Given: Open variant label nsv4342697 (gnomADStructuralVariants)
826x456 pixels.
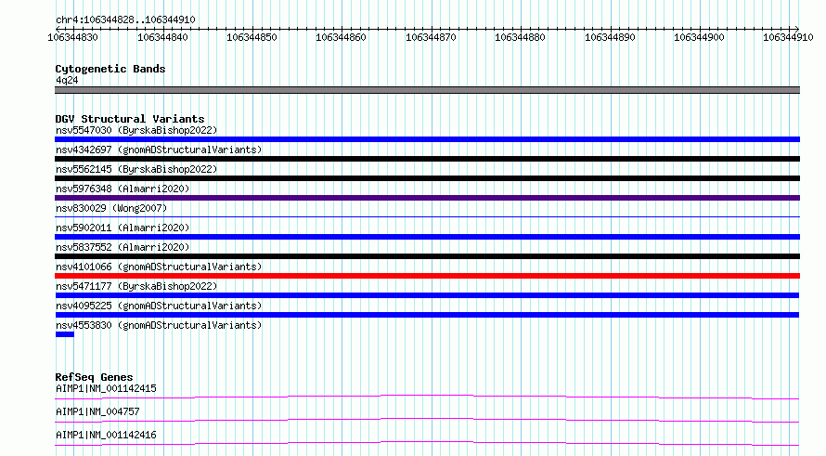Looking at the screenshot, I should [159, 150].
